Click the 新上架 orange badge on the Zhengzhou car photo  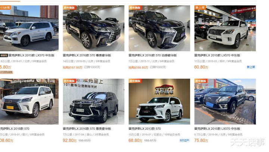click(x=200, y=7)
